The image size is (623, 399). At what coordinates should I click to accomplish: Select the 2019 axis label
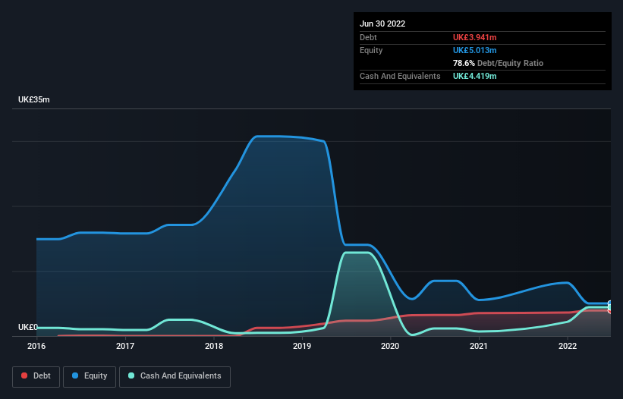click(302, 346)
